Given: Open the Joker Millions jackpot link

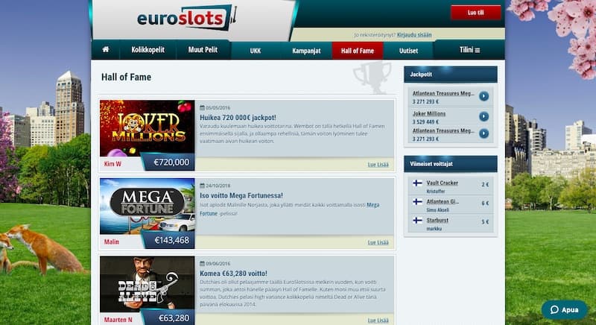Looking at the screenshot, I should click(429, 113).
